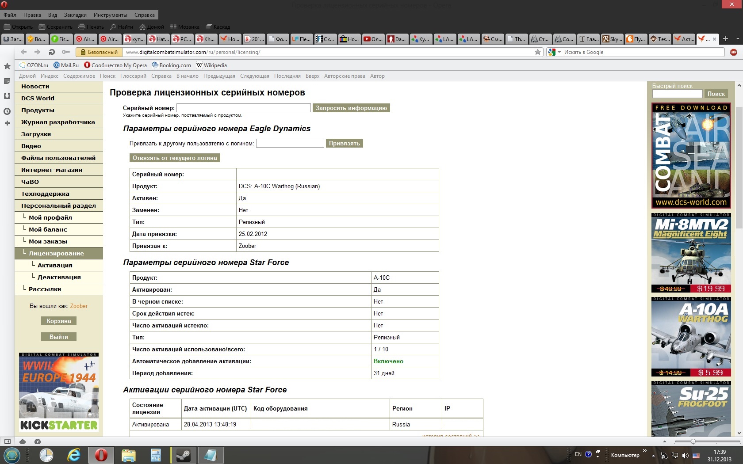
Task: Go to Новости in site menu
Action: 59,86
